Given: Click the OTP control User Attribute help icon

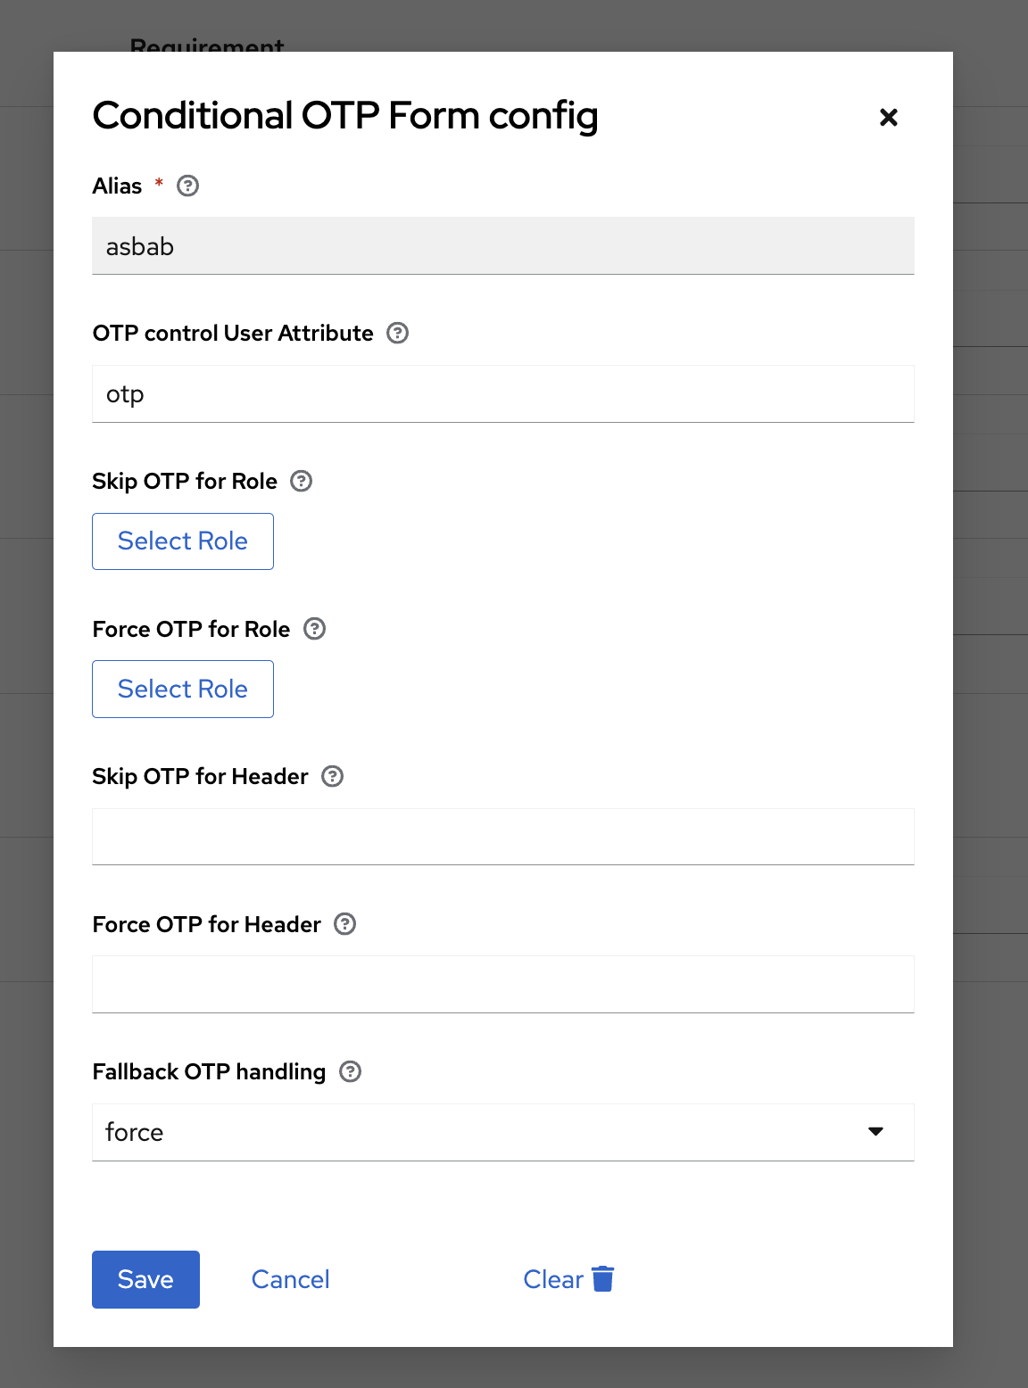Looking at the screenshot, I should coord(398,333).
